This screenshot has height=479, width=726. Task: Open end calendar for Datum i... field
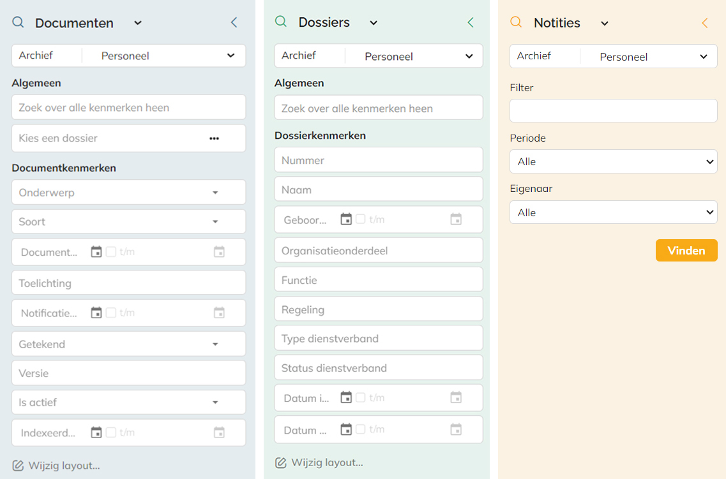[456, 397]
